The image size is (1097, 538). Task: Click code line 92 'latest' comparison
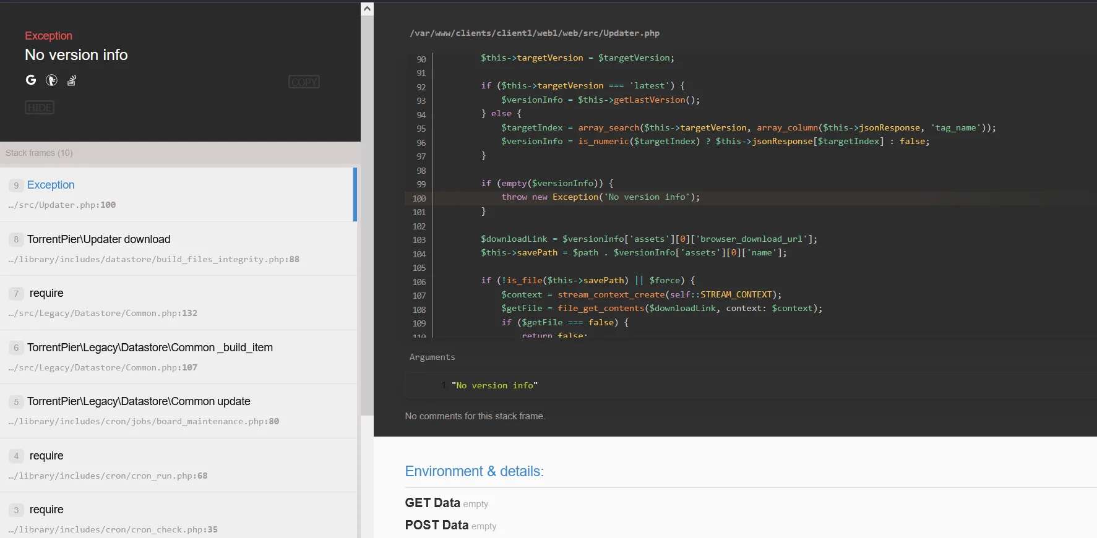point(583,86)
